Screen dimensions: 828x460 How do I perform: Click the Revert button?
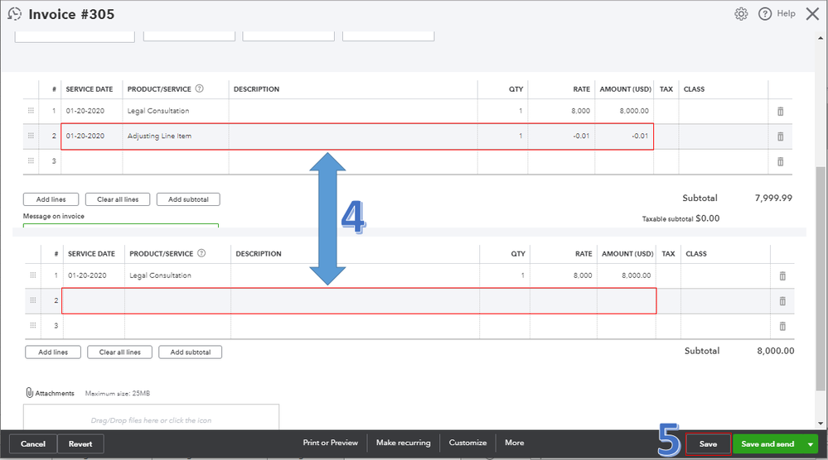pyautogui.click(x=80, y=443)
